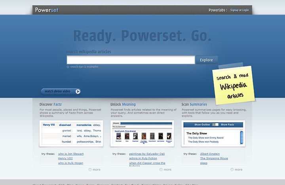Try the 'actors in Pulp Fiction' link

(143, 158)
